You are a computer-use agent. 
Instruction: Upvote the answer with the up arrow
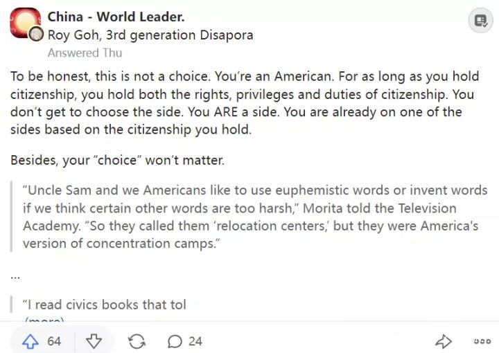click(x=30, y=341)
